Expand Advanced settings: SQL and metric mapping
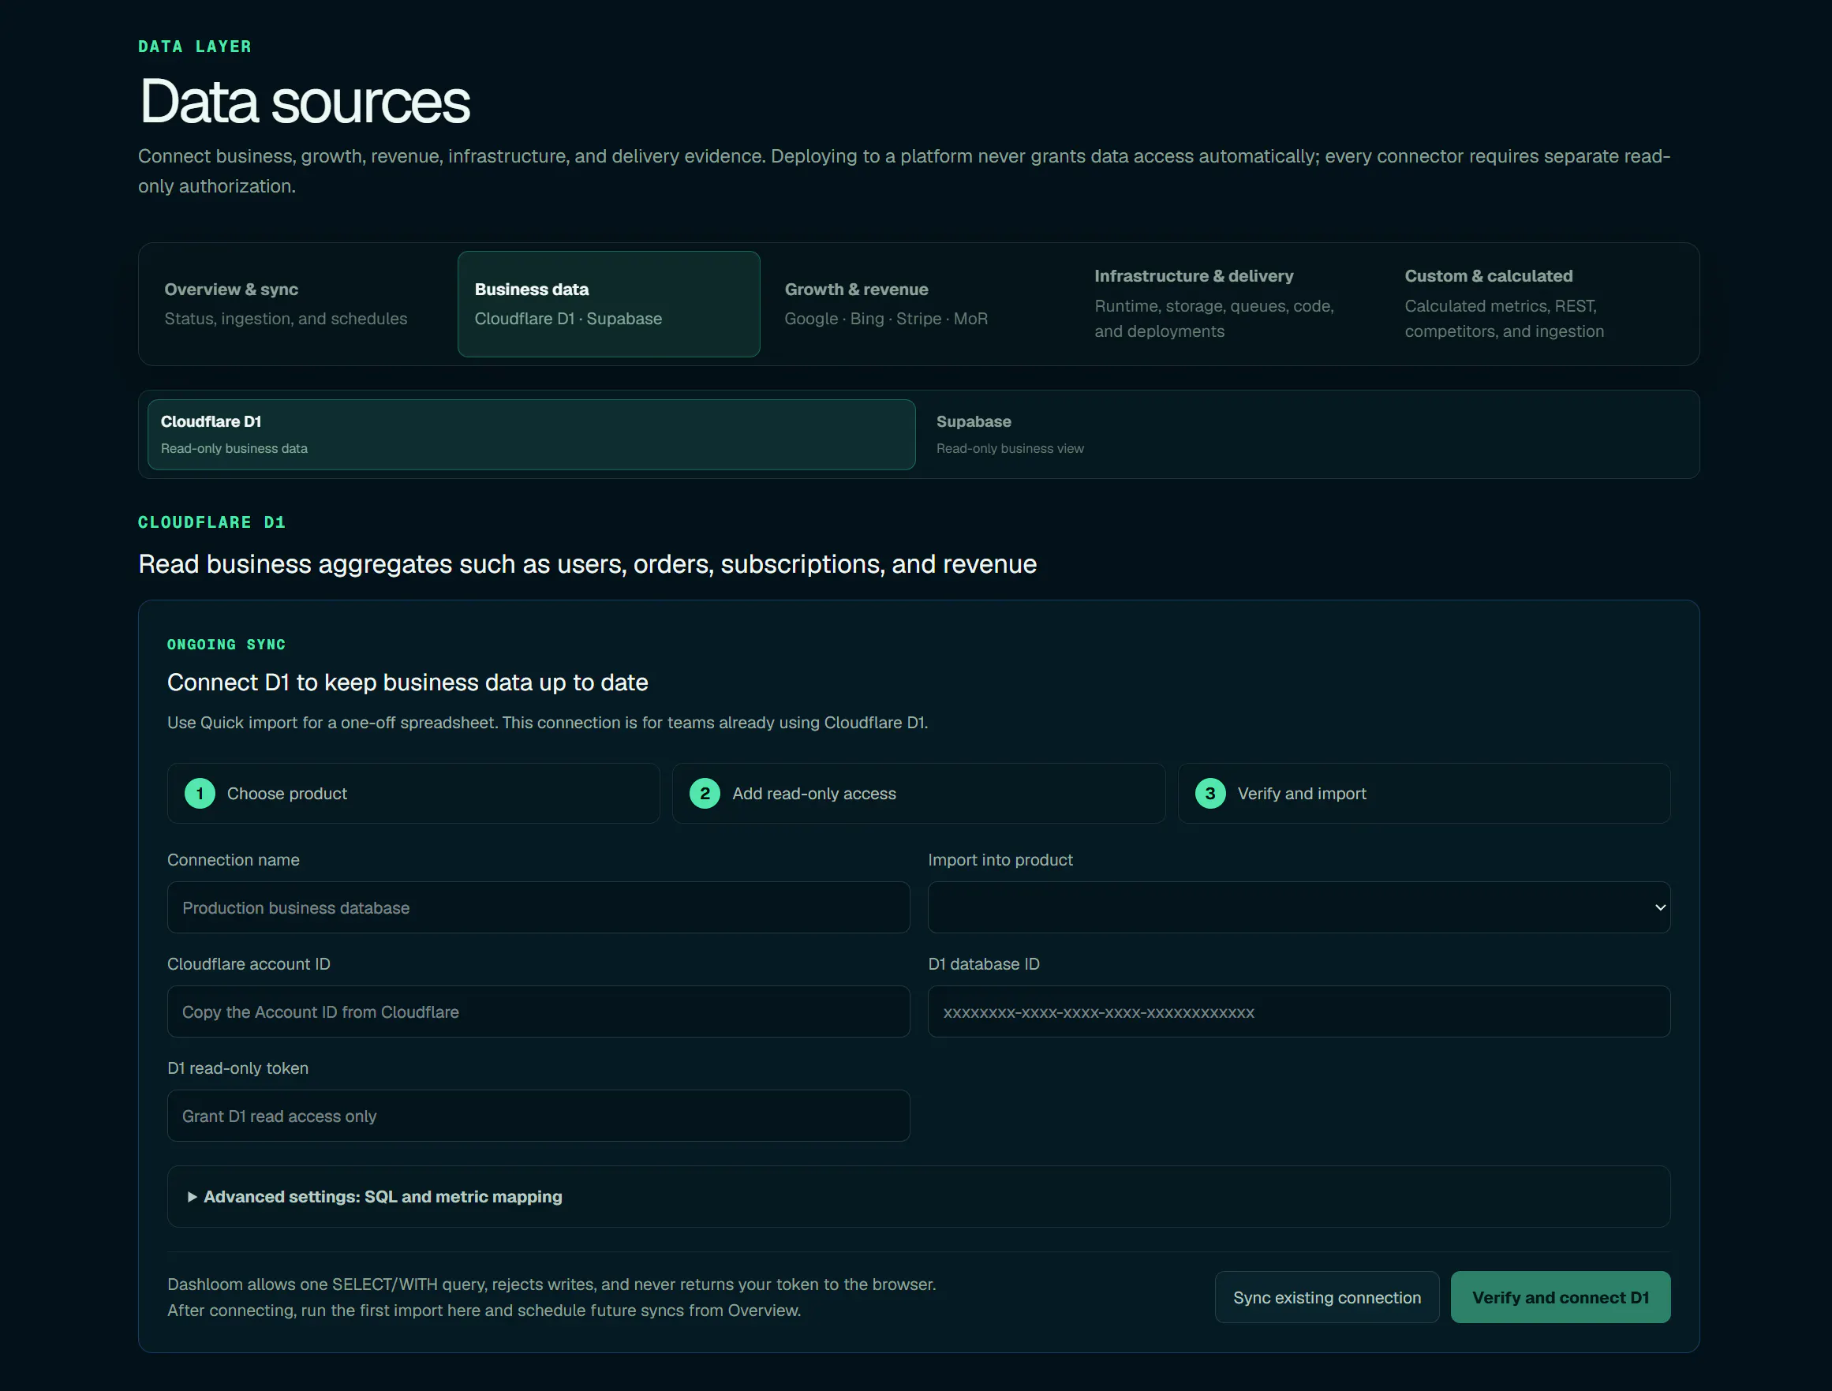Image resolution: width=1832 pixels, height=1391 pixels. (918, 1197)
